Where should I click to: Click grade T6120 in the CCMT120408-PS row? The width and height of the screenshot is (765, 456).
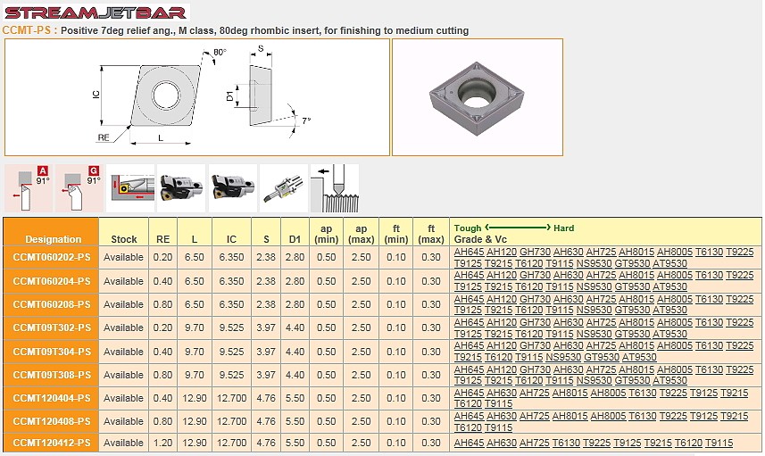coord(468,427)
